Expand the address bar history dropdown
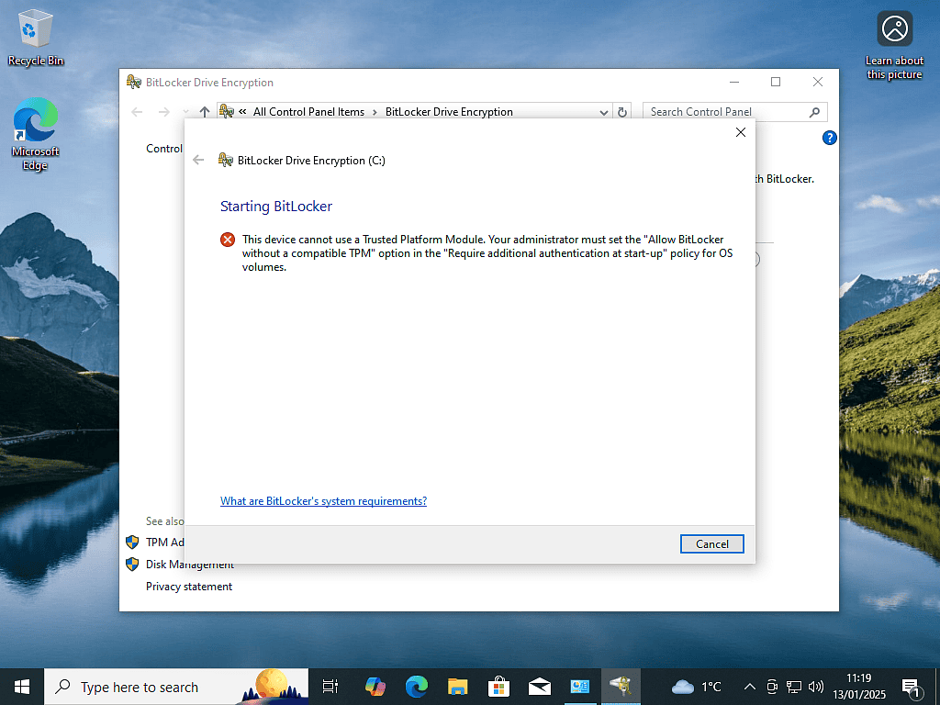Screen dimensions: 940x705 [604, 112]
